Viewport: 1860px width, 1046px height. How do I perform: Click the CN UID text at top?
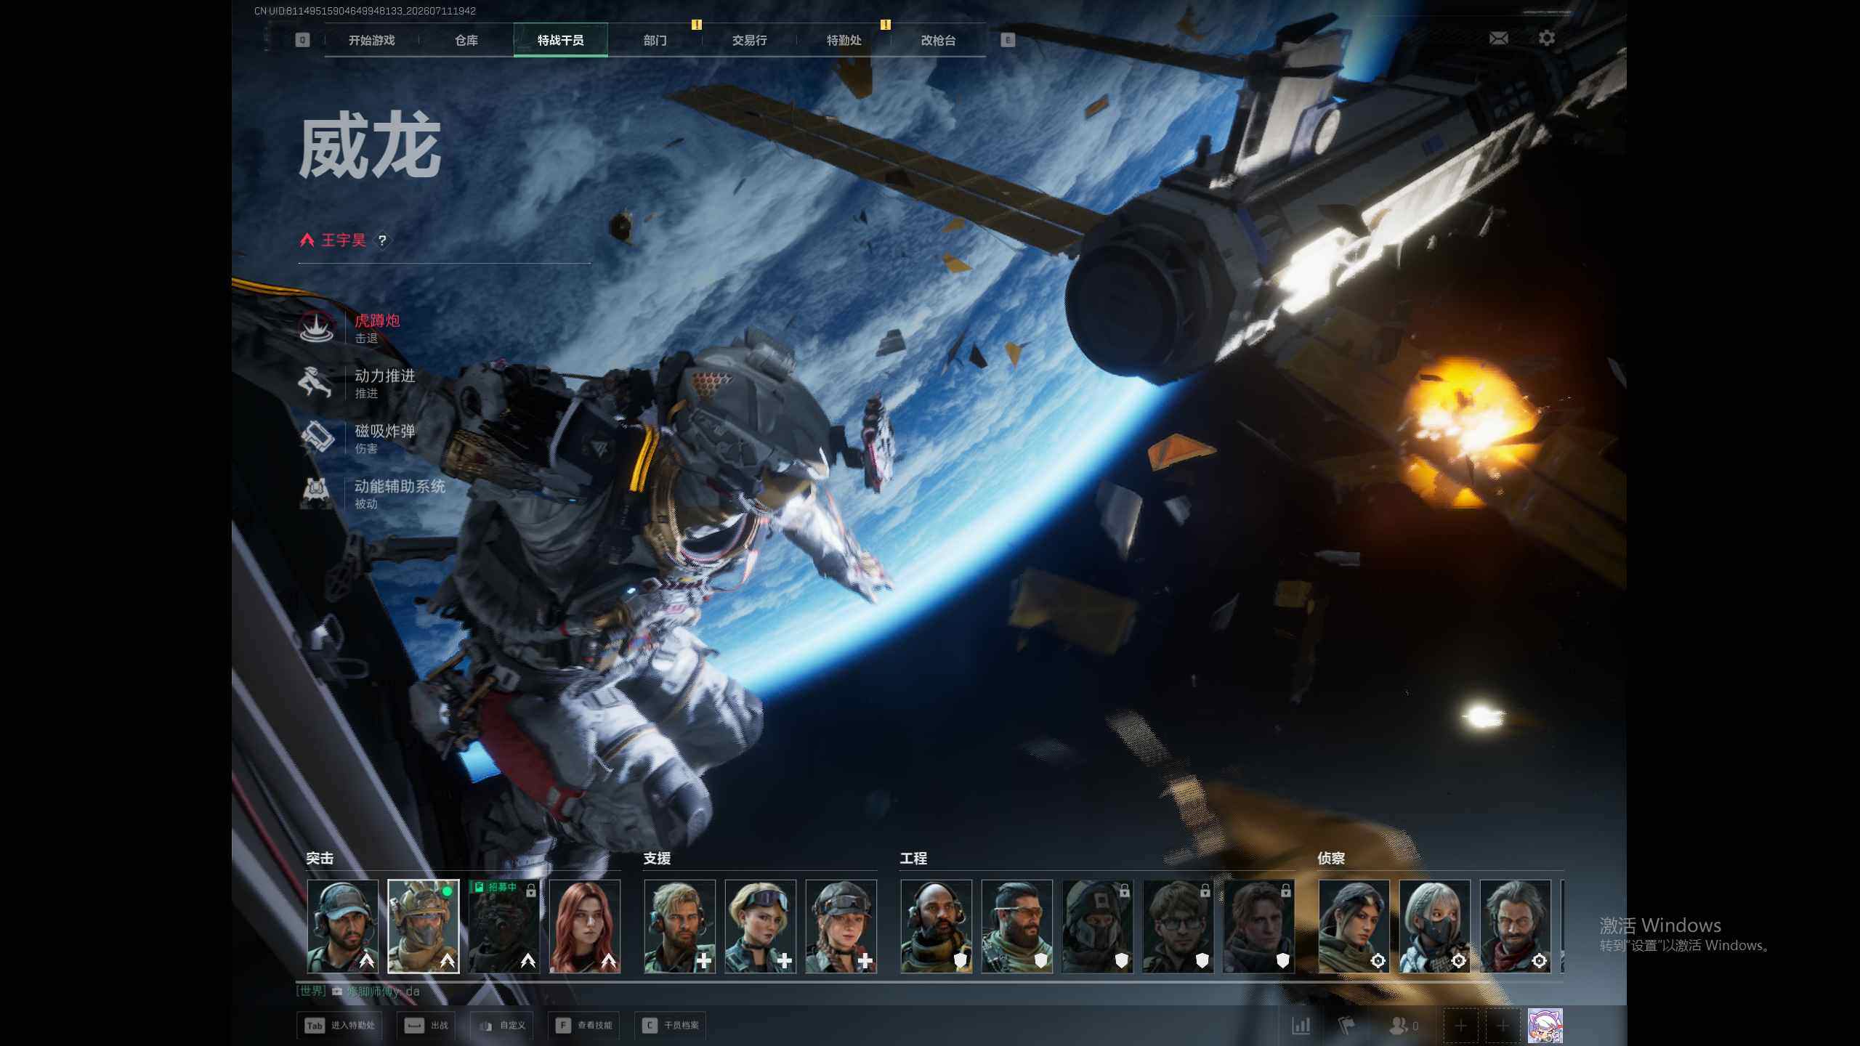point(365,11)
